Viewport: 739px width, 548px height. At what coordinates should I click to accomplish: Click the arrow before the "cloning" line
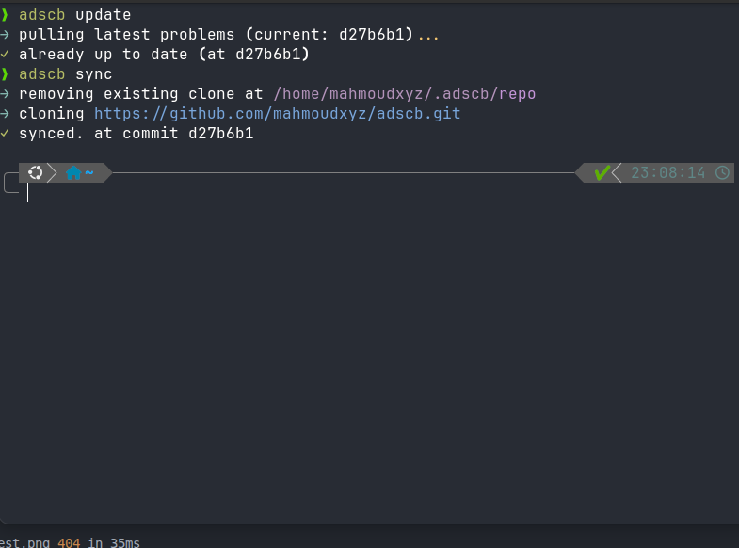(x=5, y=114)
